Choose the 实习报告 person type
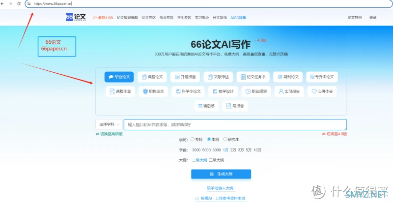 [x=289, y=91]
